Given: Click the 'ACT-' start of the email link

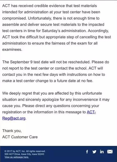Looking at the screenshot, I should [91, 112].
